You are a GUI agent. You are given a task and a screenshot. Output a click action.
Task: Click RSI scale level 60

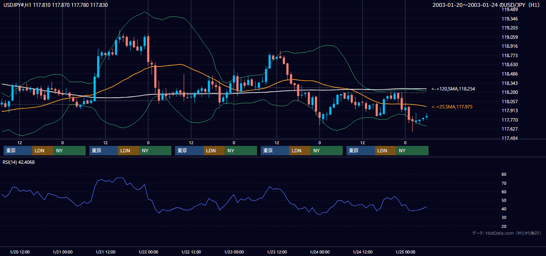coord(504,192)
